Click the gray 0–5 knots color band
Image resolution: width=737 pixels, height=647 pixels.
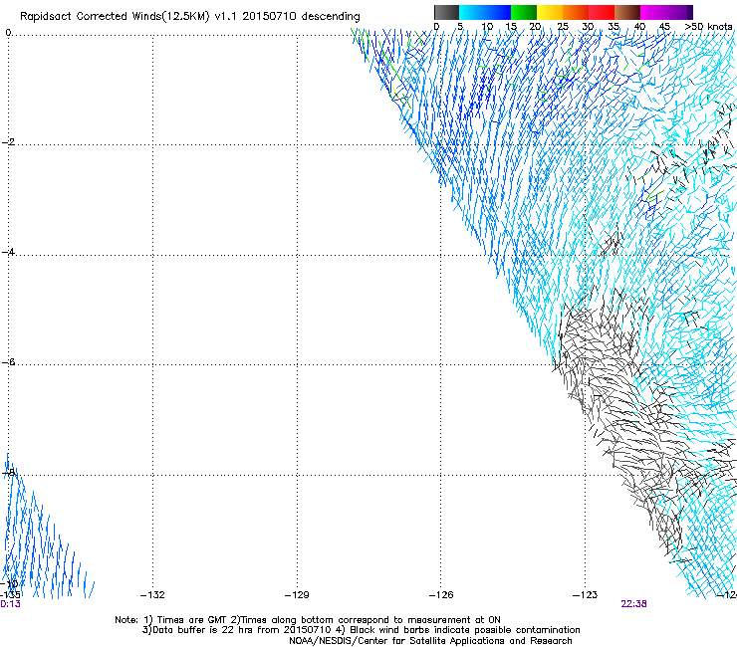coord(446,12)
